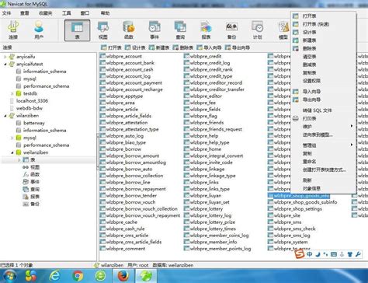
Task: Click 设计表 in the object toolbar strip
Action: coord(135,47)
